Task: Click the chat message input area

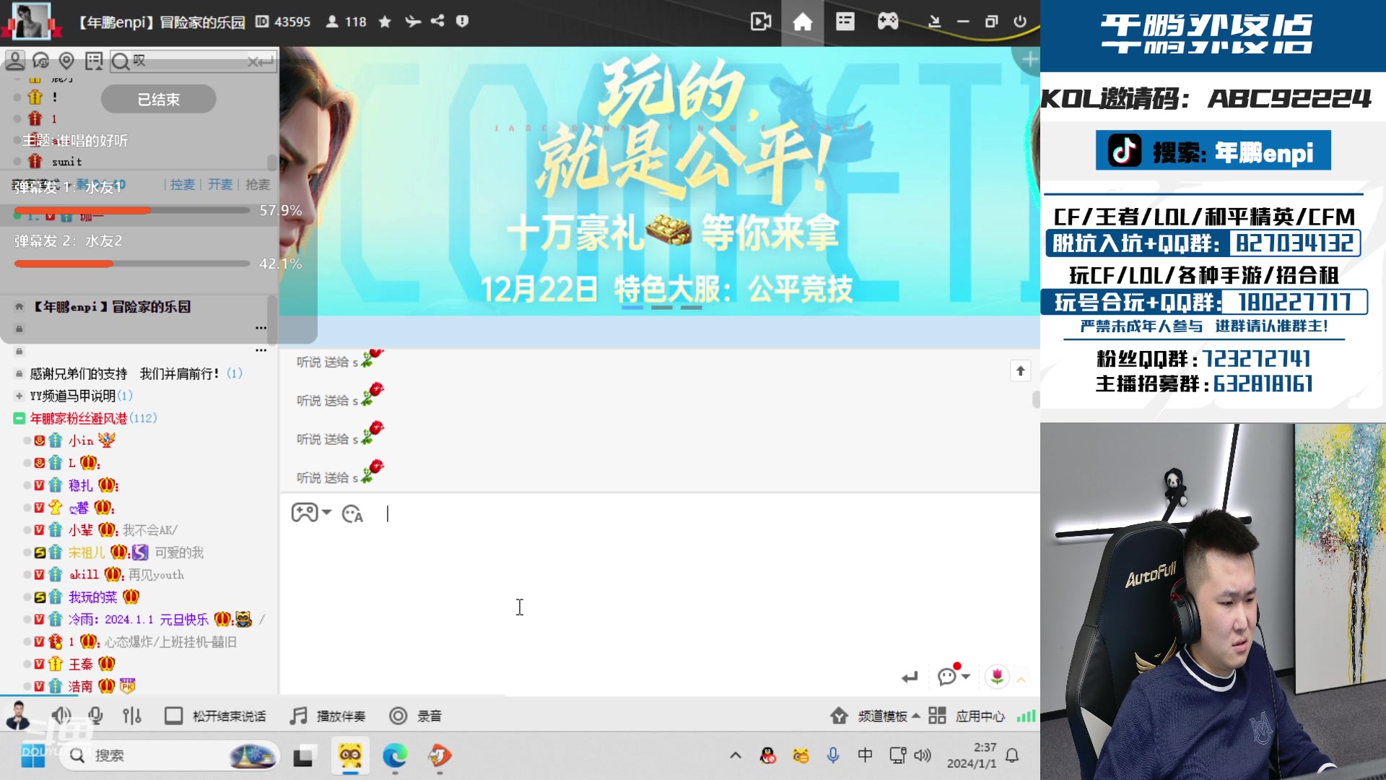Action: coord(660,592)
